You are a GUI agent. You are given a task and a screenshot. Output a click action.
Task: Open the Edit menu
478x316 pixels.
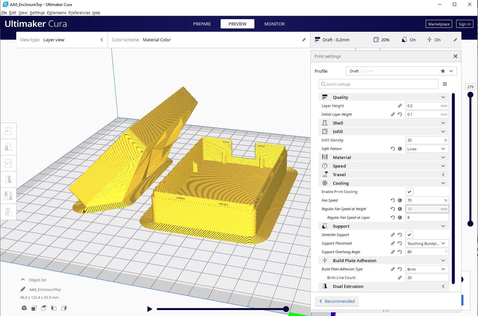[13, 13]
